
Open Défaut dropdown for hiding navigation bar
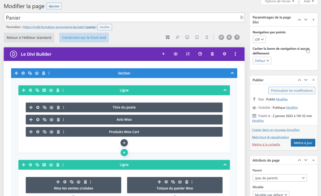click(262, 61)
